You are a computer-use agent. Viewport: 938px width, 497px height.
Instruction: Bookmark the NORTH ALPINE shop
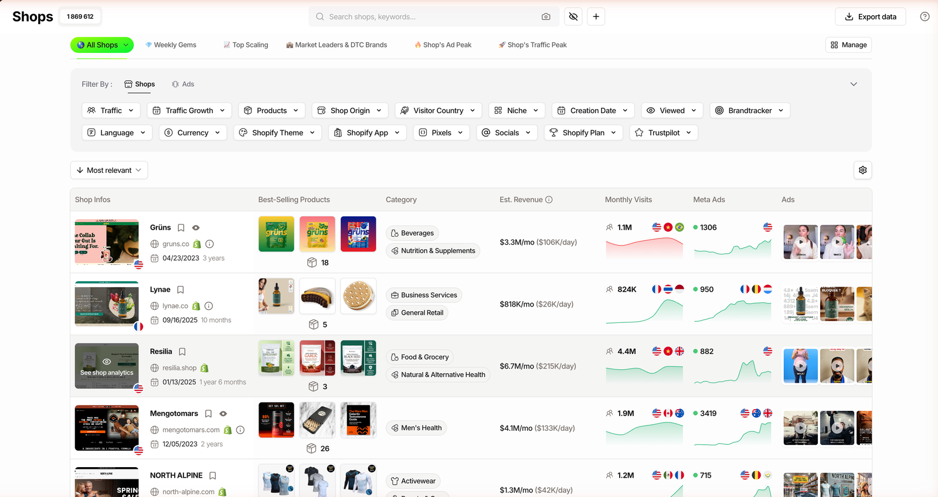[x=213, y=476]
